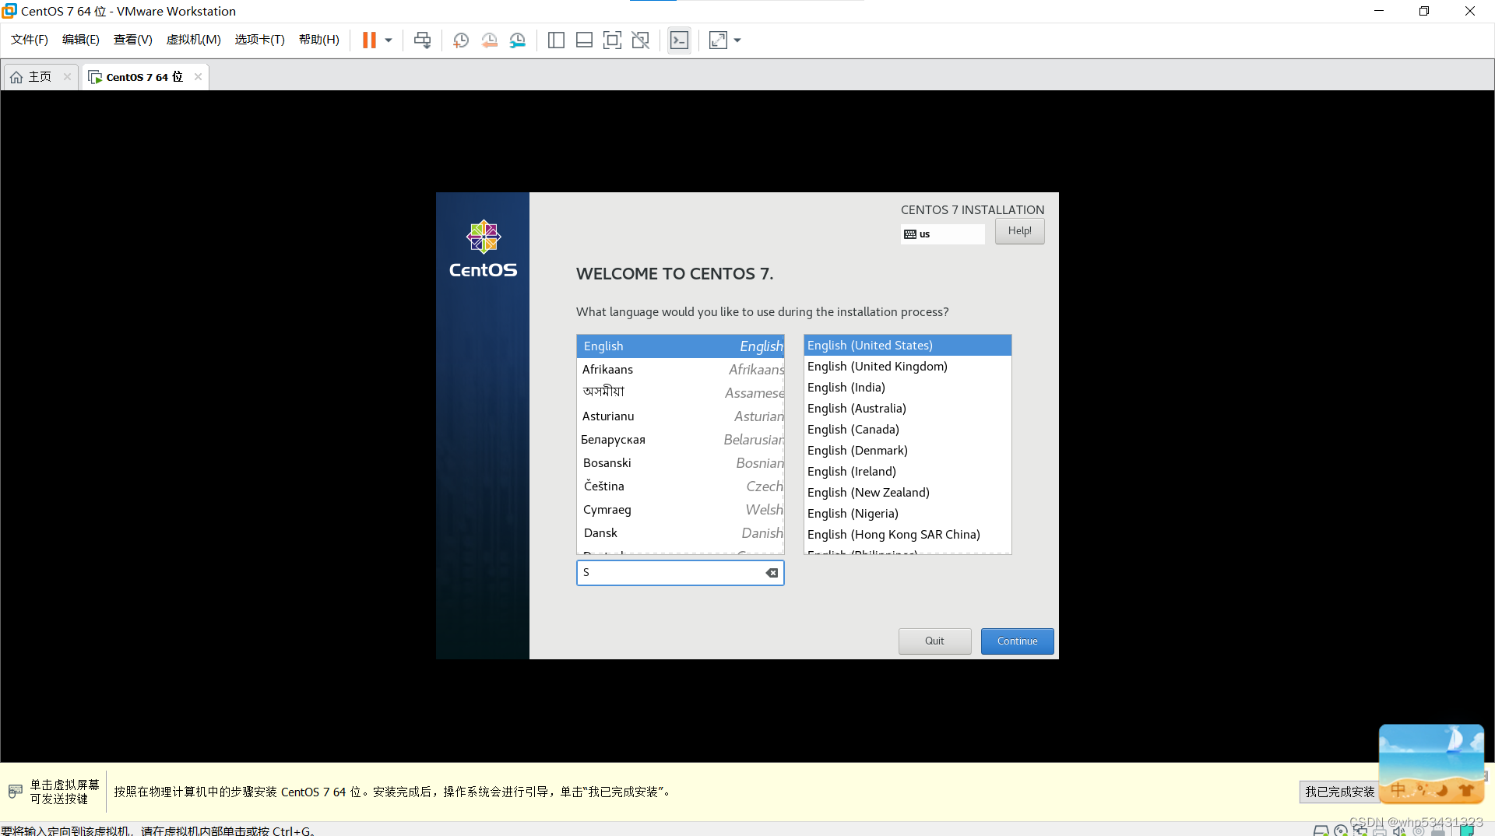1495x836 pixels.
Task: Click the Help! button
Action: click(x=1019, y=231)
